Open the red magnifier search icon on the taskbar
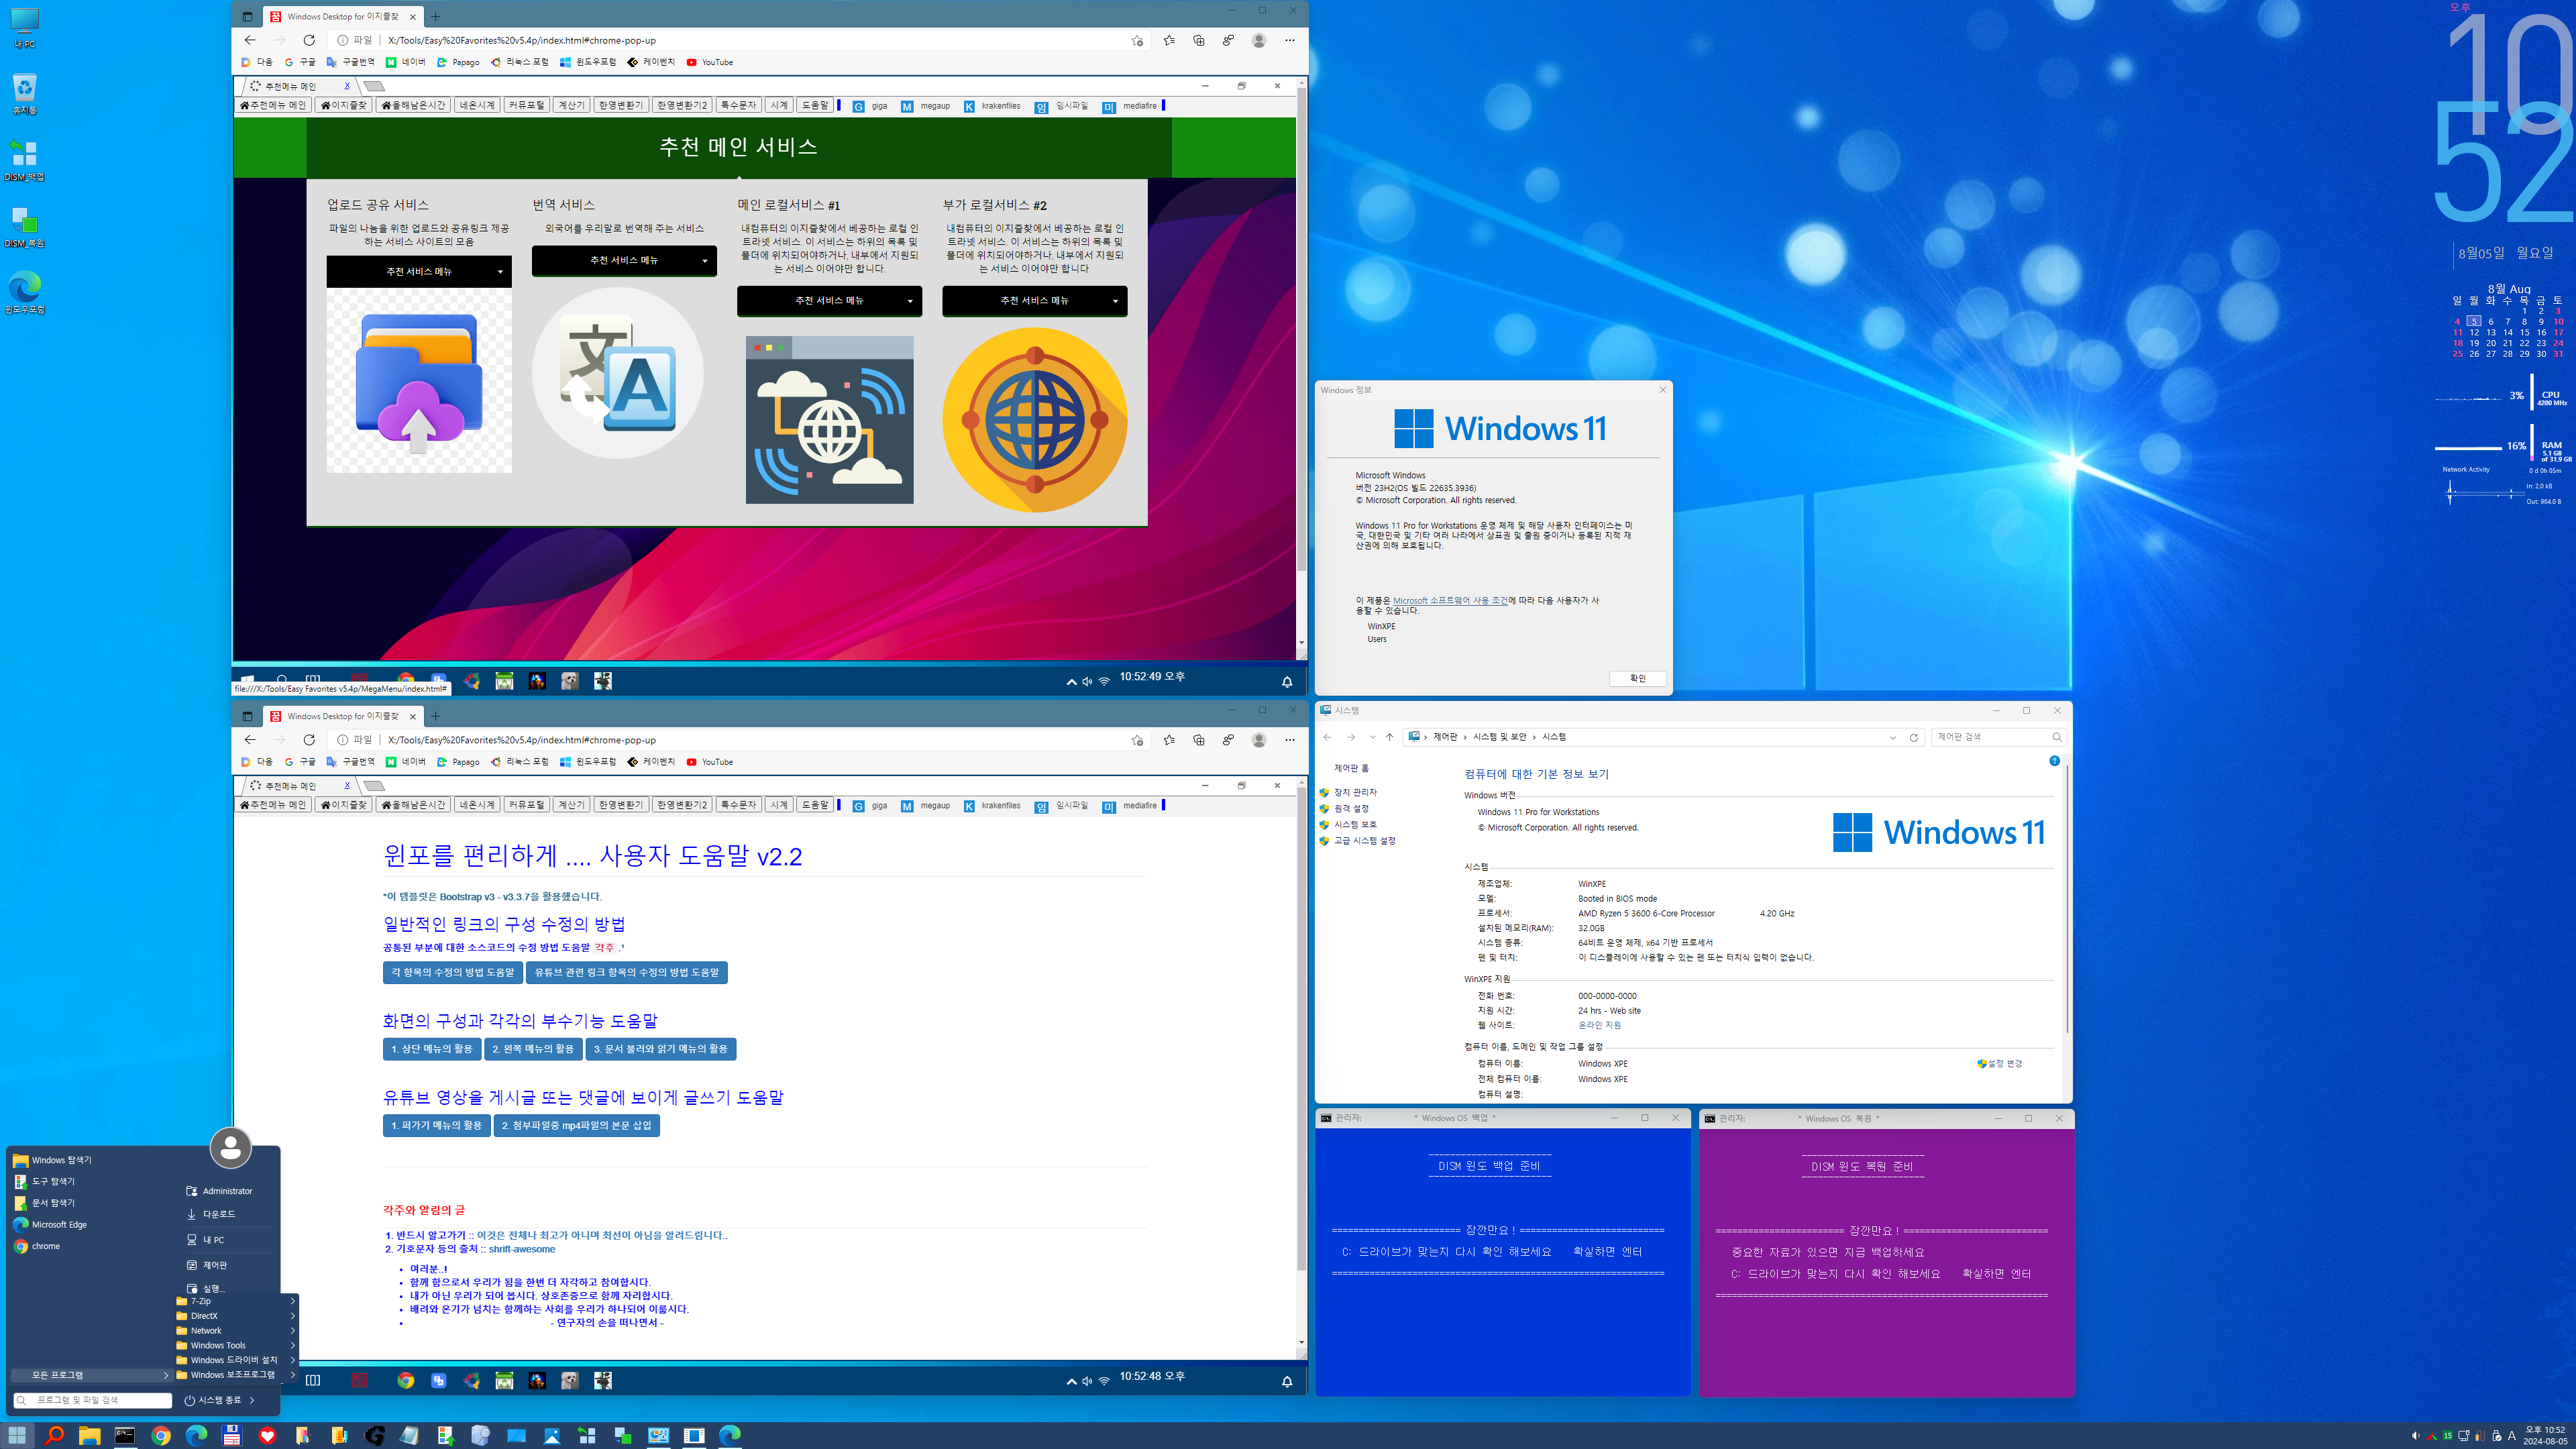 [x=54, y=1436]
